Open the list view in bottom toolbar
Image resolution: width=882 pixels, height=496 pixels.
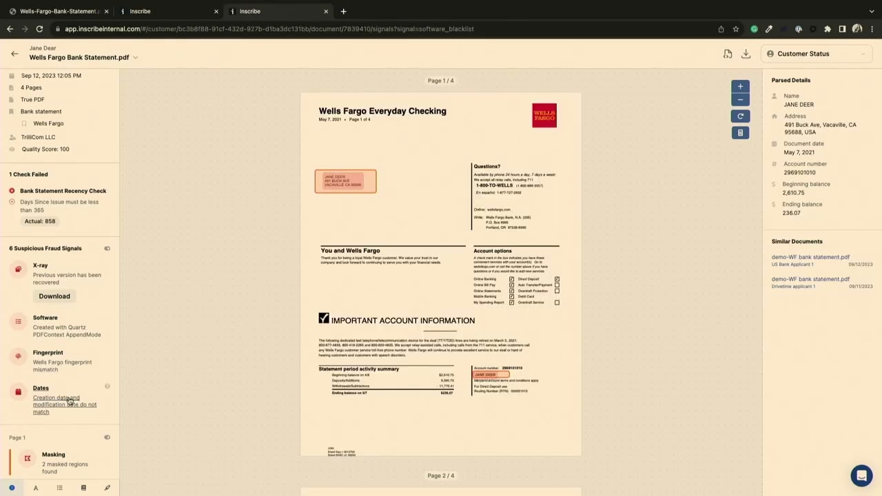59,488
